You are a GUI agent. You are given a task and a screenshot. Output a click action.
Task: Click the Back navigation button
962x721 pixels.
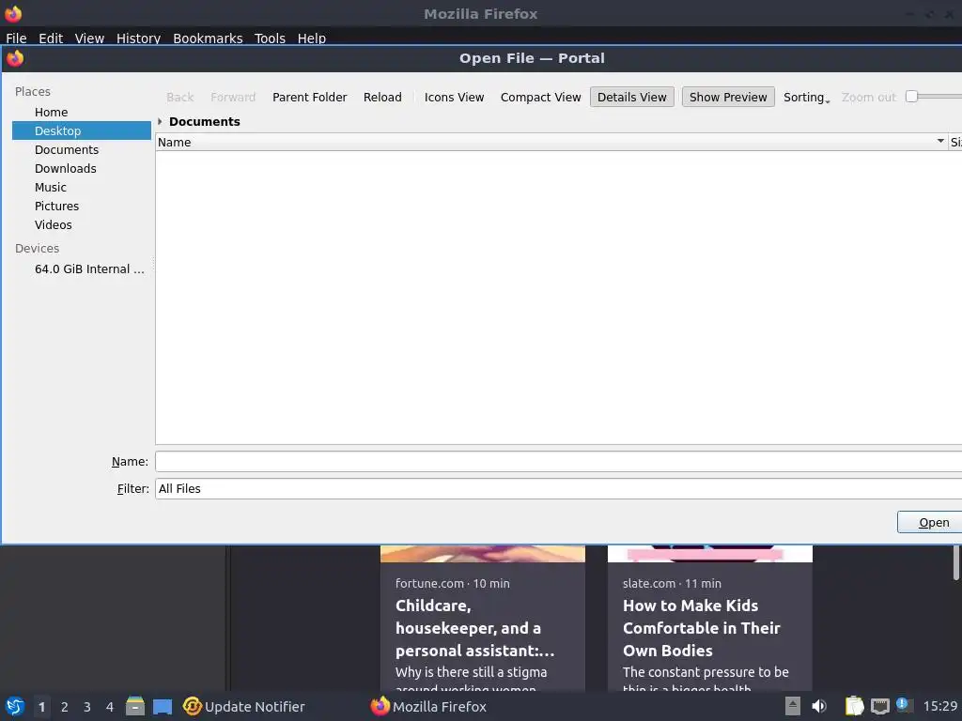[179, 97]
